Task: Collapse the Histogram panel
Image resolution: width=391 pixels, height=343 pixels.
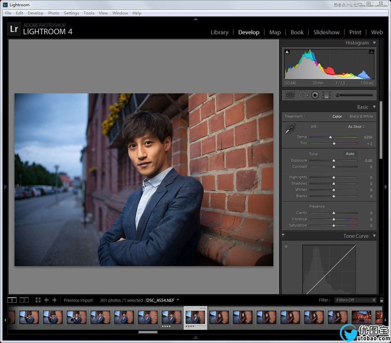Action: [x=374, y=43]
